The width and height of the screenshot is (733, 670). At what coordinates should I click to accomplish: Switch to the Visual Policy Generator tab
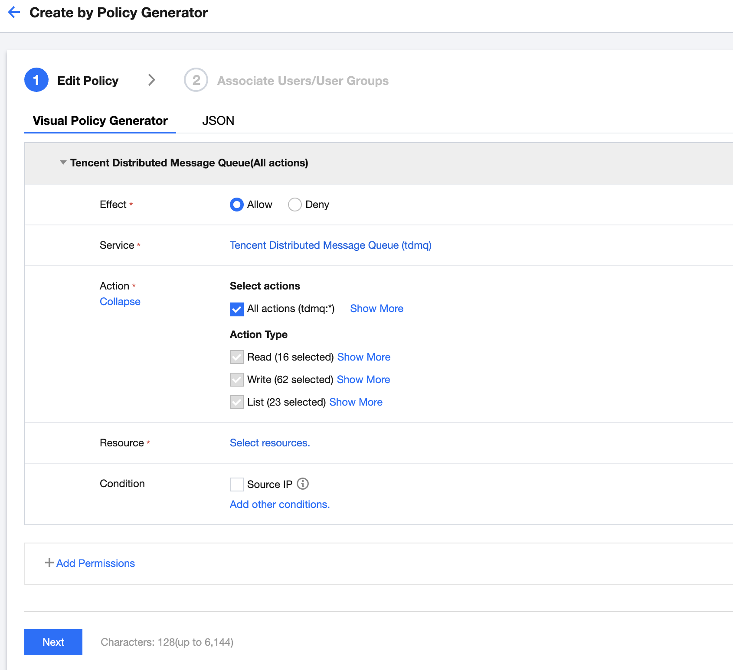tap(100, 120)
